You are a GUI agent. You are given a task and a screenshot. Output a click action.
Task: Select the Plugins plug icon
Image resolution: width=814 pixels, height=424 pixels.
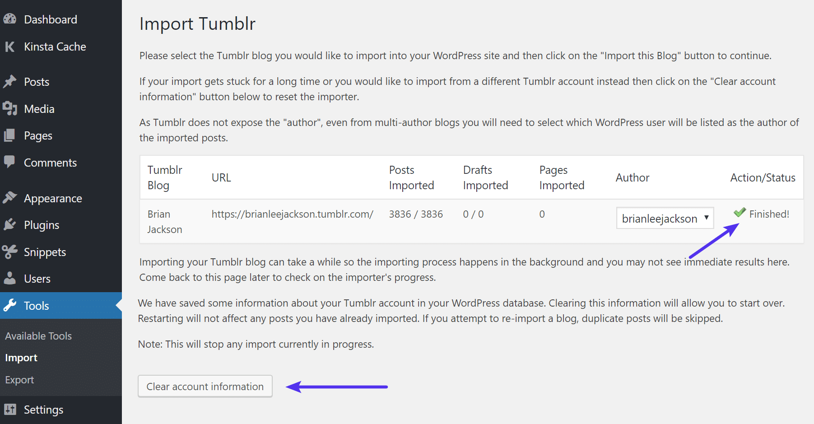coord(10,224)
